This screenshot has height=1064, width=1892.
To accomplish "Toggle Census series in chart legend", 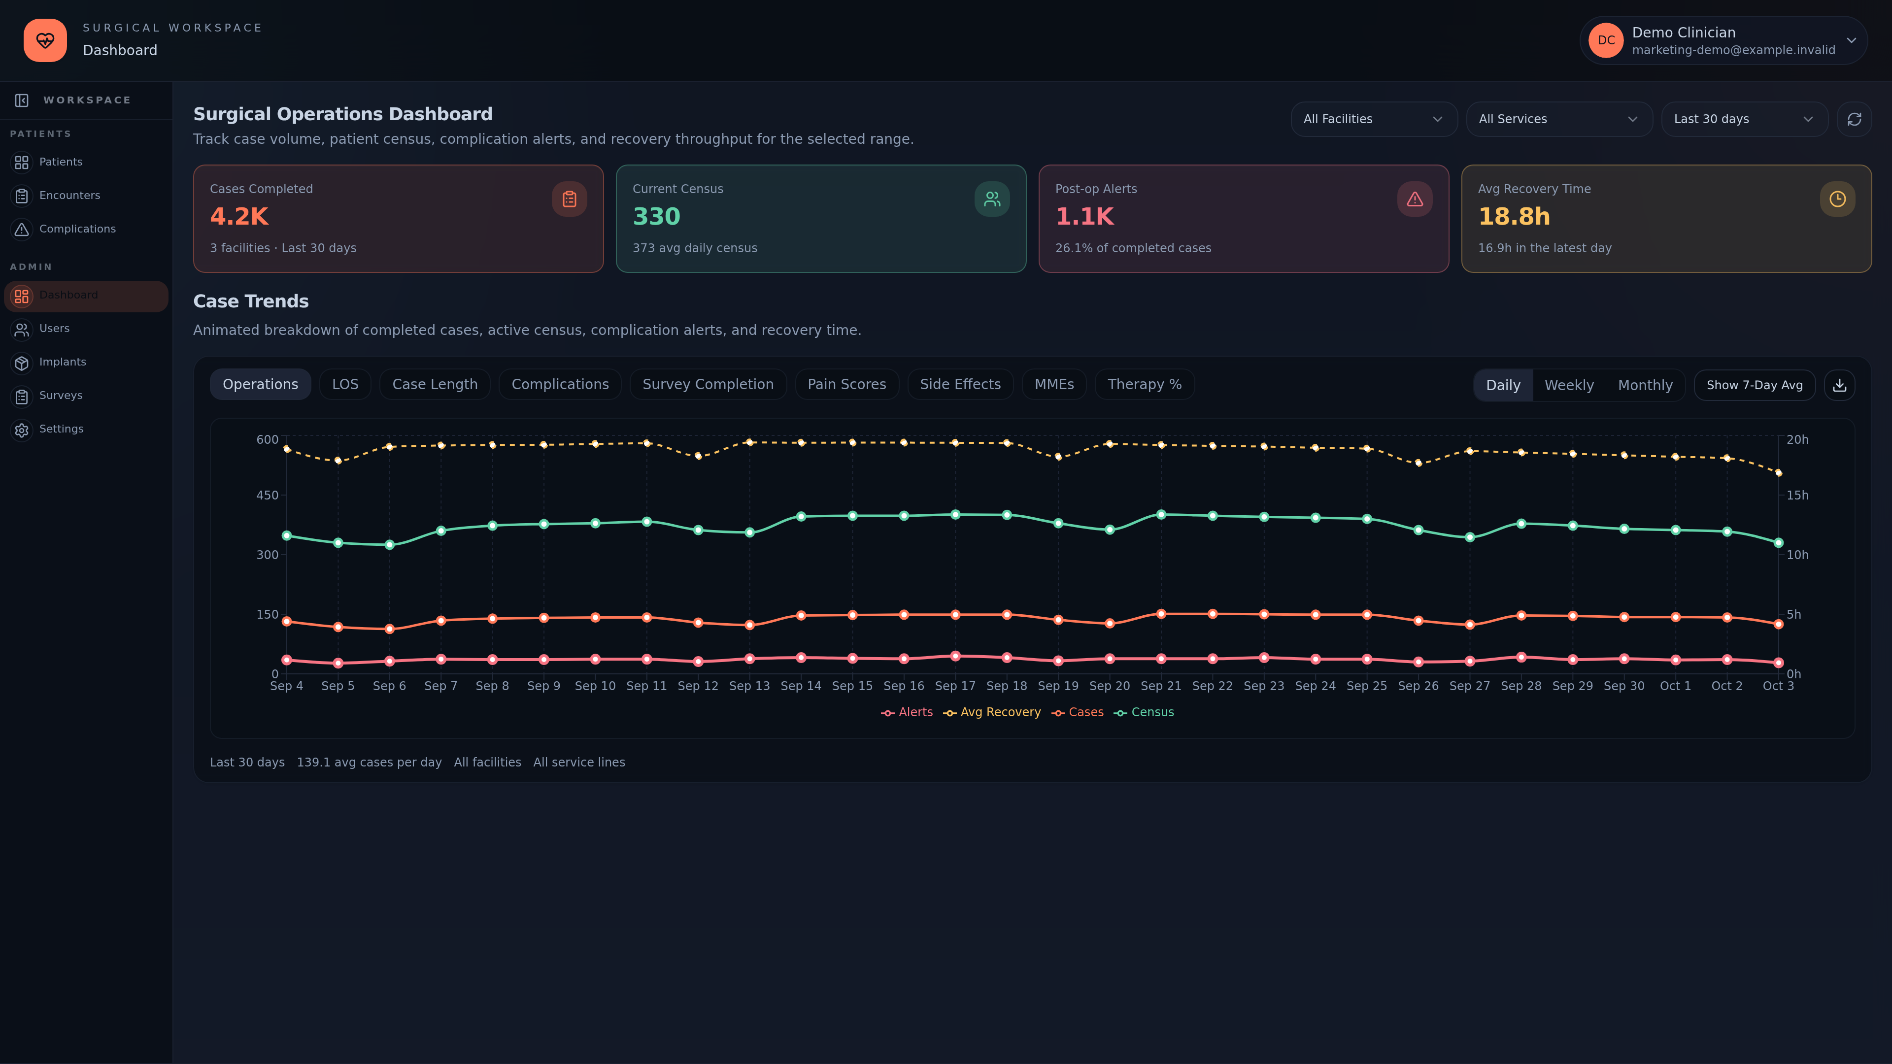I will tap(1144, 712).
